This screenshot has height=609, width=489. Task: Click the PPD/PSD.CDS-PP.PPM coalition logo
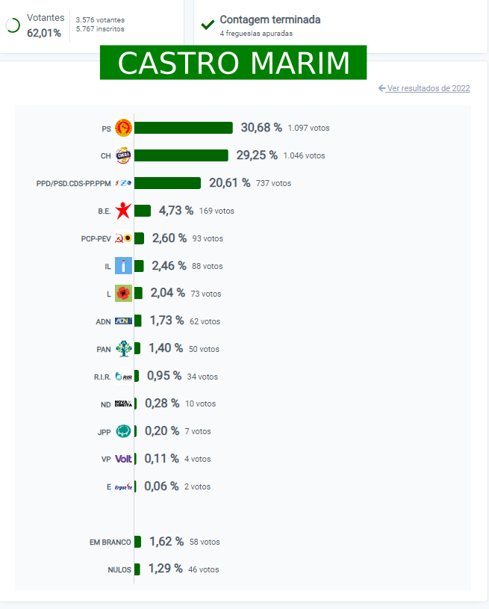click(123, 183)
